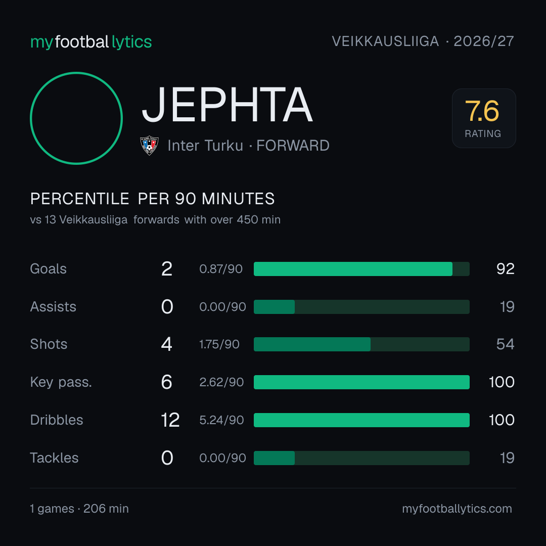This screenshot has height=546, width=546.
Task: Click the Dribbles total value 12
Action: [170, 420]
